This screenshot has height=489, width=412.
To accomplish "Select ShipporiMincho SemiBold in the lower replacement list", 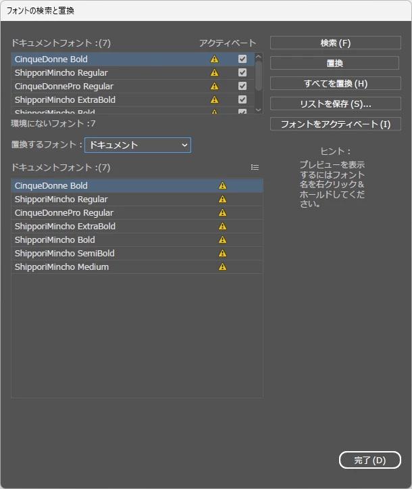I will point(137,253).
